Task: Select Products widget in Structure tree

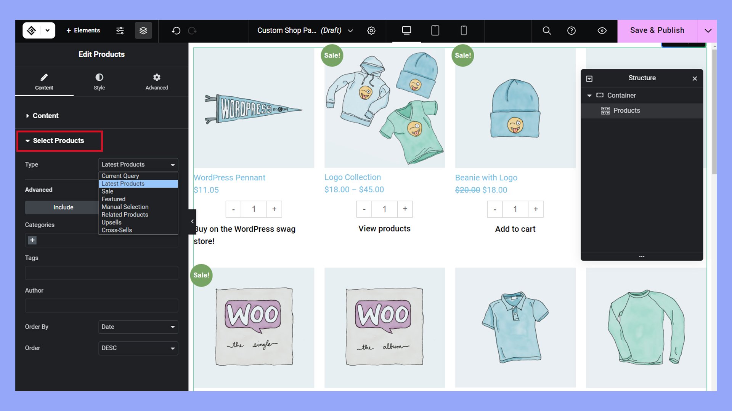Action: (626, 110)
